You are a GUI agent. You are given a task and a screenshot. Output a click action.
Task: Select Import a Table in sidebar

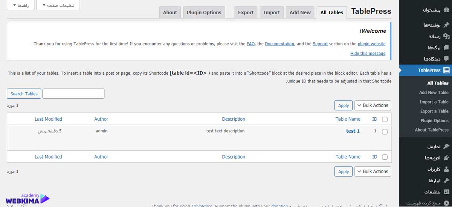pyautogui.click(x=434, y=102)
